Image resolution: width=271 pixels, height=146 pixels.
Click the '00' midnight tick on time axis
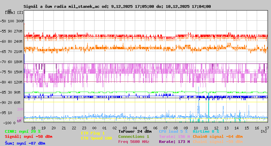click(x=94, y=128)
